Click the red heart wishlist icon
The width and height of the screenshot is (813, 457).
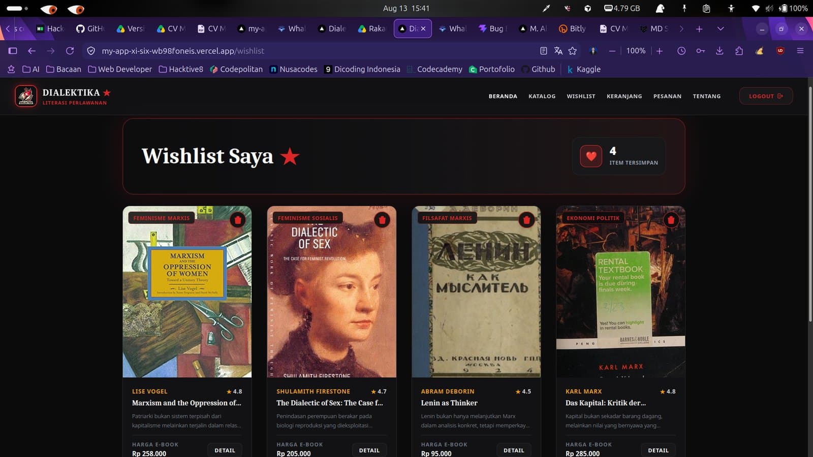(x=591, y=156)
